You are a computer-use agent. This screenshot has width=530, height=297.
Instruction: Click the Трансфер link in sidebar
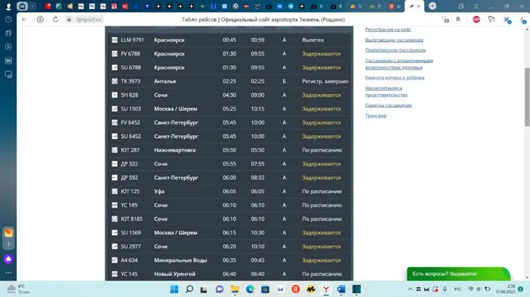pos(376,115)
